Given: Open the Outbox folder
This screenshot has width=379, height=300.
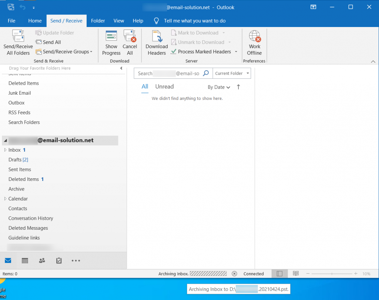Looking at the screenshot, I should (16, 103).
